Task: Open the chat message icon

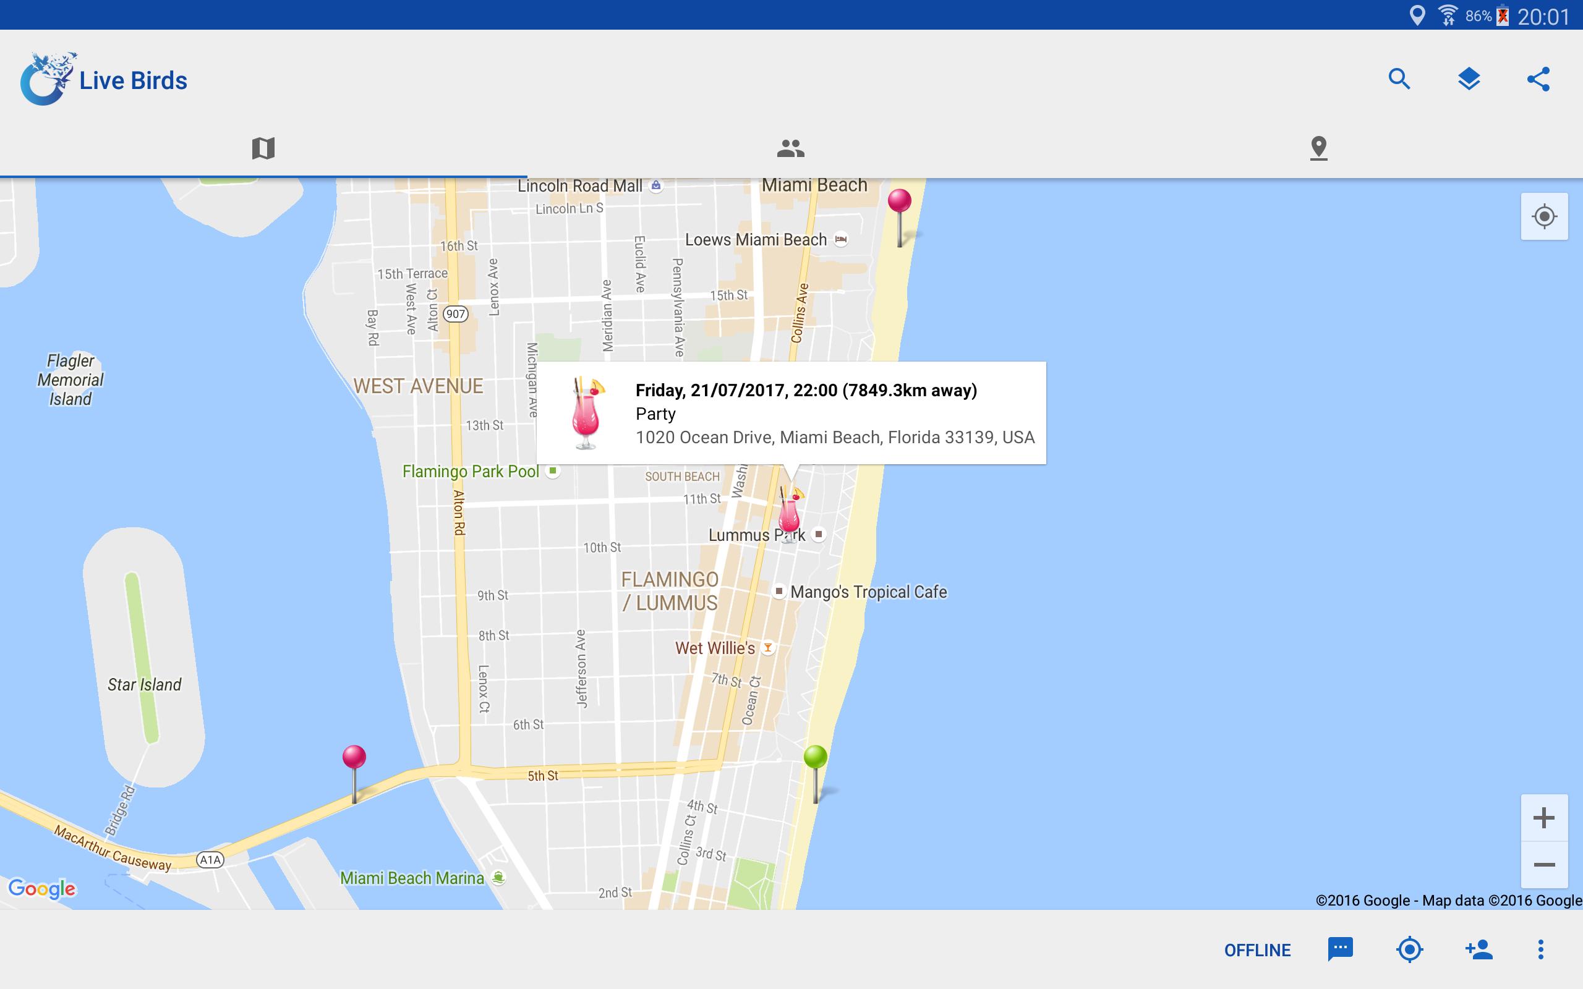Action: [1341, 949]
